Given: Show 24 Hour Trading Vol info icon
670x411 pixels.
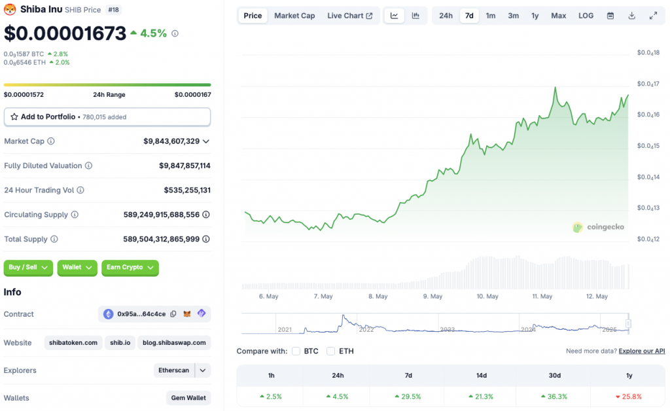Looking at the screenshot, I should click(80, 190).
